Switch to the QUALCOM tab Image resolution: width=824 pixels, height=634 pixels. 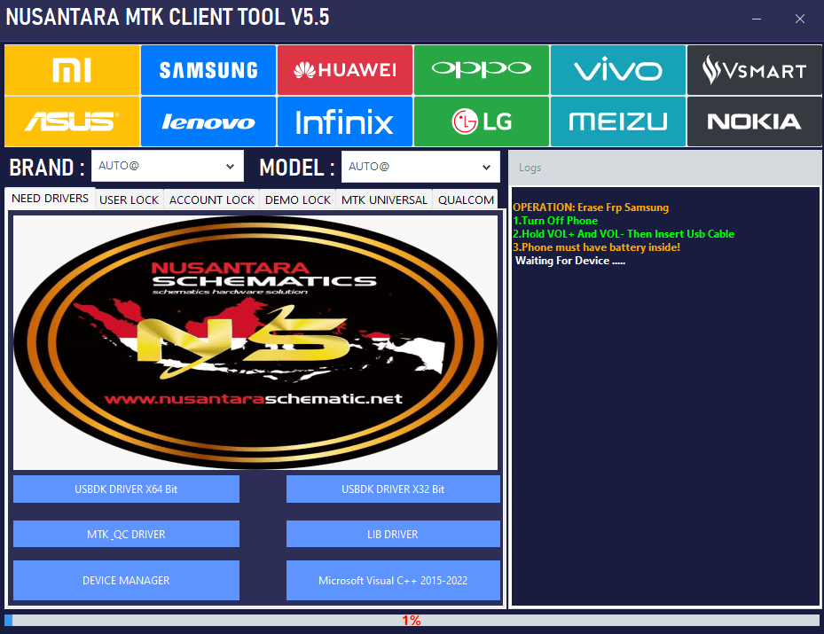[x=466, y=200]
